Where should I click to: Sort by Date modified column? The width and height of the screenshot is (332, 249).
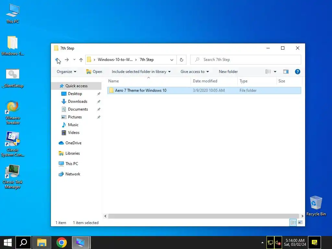click(x=214, y=81)
